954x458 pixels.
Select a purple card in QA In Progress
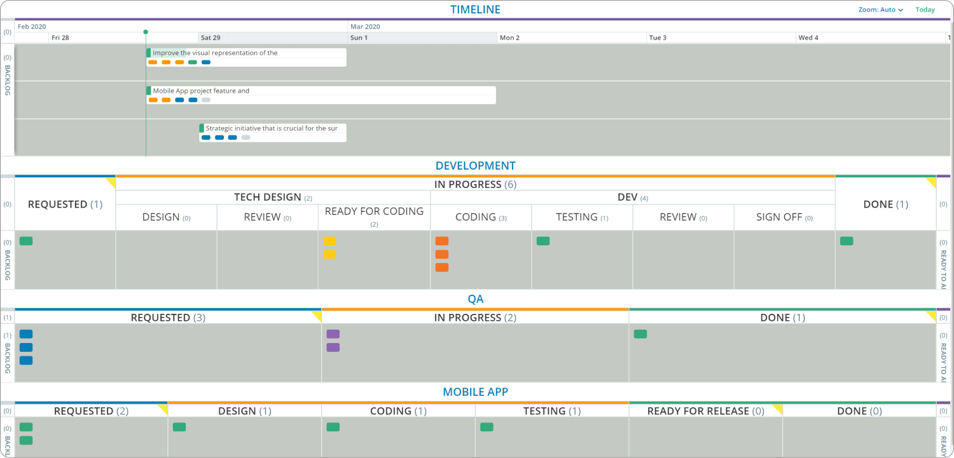point(333,333)
